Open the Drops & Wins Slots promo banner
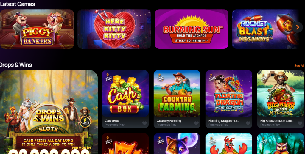The image size is (305, 154). (x=49, y=112)
